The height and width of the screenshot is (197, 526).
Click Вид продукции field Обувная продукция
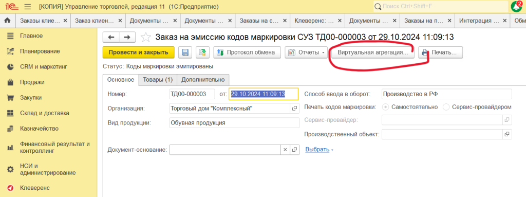(x=234, y=123)
